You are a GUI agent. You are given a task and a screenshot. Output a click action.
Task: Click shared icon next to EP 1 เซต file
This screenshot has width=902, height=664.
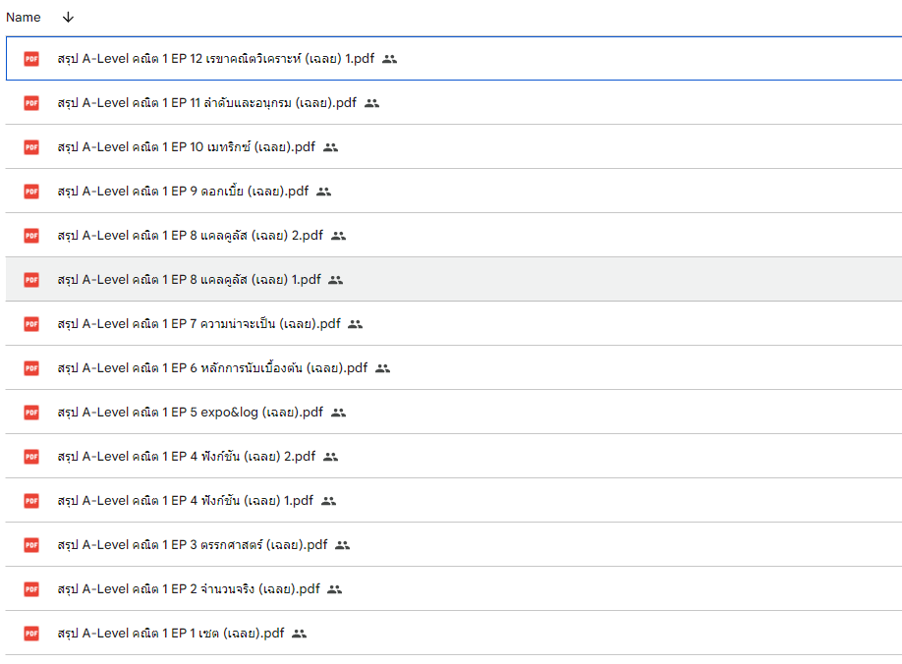pos(299,634)
